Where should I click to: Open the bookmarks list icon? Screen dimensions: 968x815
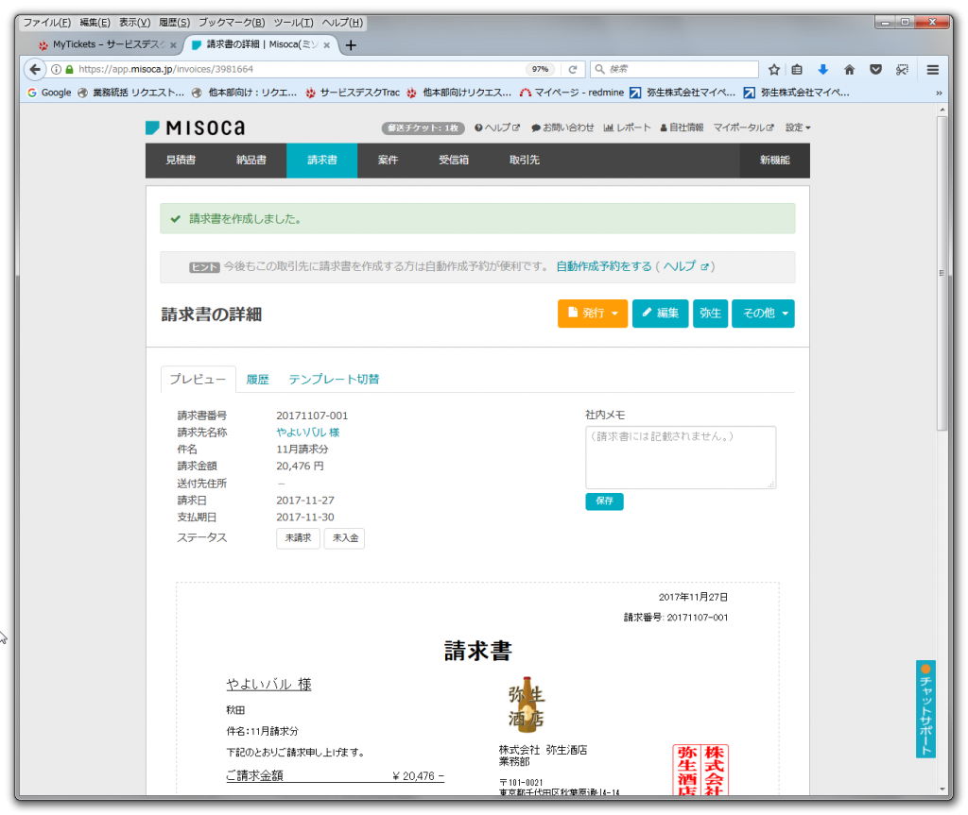[x=797, y=69]
